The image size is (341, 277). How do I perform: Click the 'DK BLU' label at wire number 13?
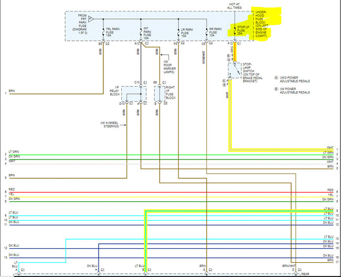(x=14, y=255)
